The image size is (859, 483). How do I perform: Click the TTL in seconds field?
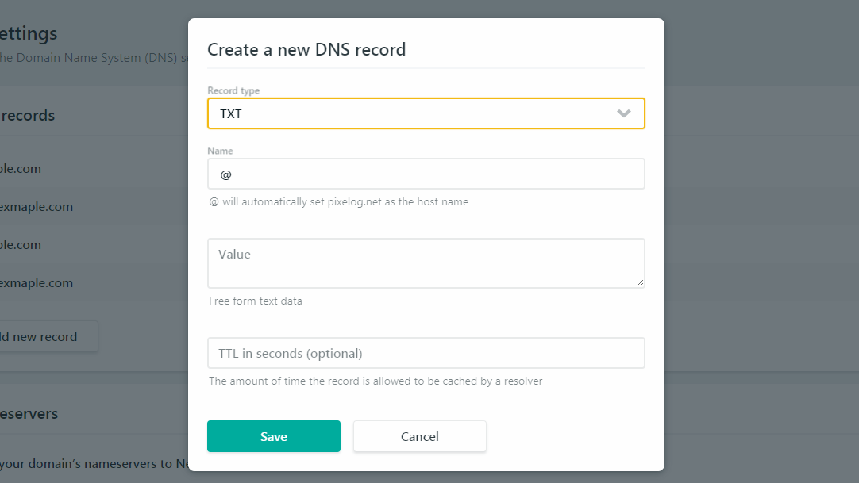point(426,352)
